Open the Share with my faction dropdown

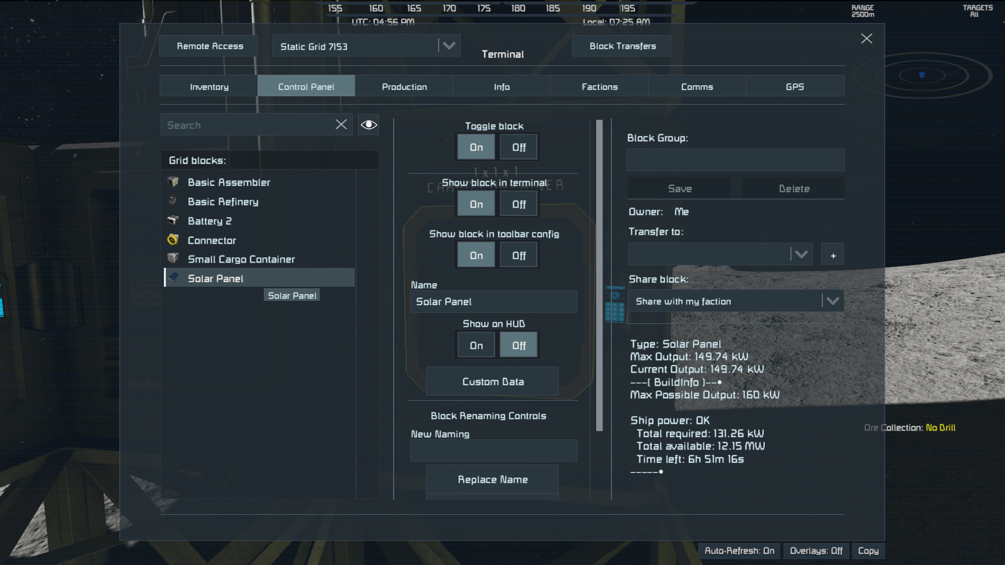(832, 301)
